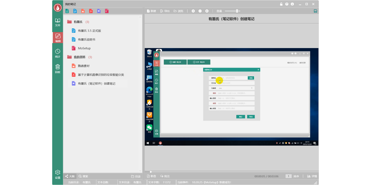Pause the video playback

[x=200, y=11]
